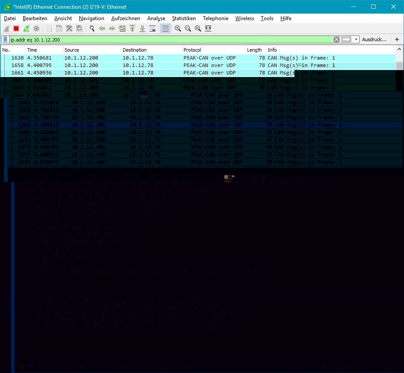Viewport: 404px width, 373px height.
Task: Click the filter bookmark icon
Action: [x=5, y=40]
